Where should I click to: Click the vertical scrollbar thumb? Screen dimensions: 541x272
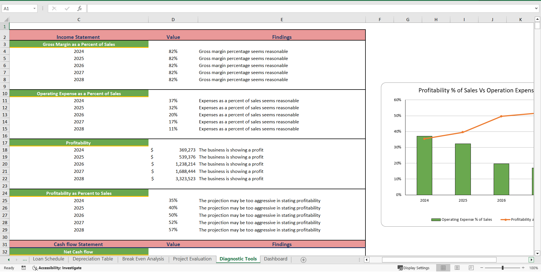click(x=537, y=26)
